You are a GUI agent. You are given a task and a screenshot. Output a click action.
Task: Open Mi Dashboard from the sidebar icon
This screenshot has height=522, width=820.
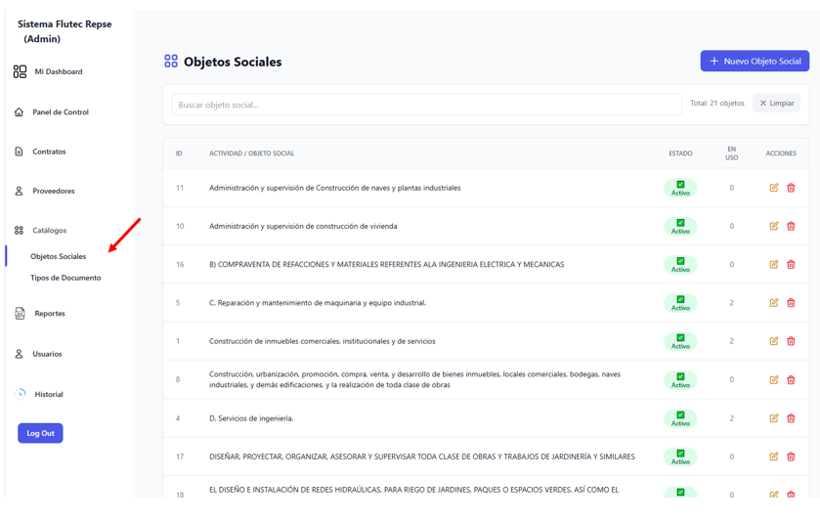pyautogui.click(x=20, y=71)
